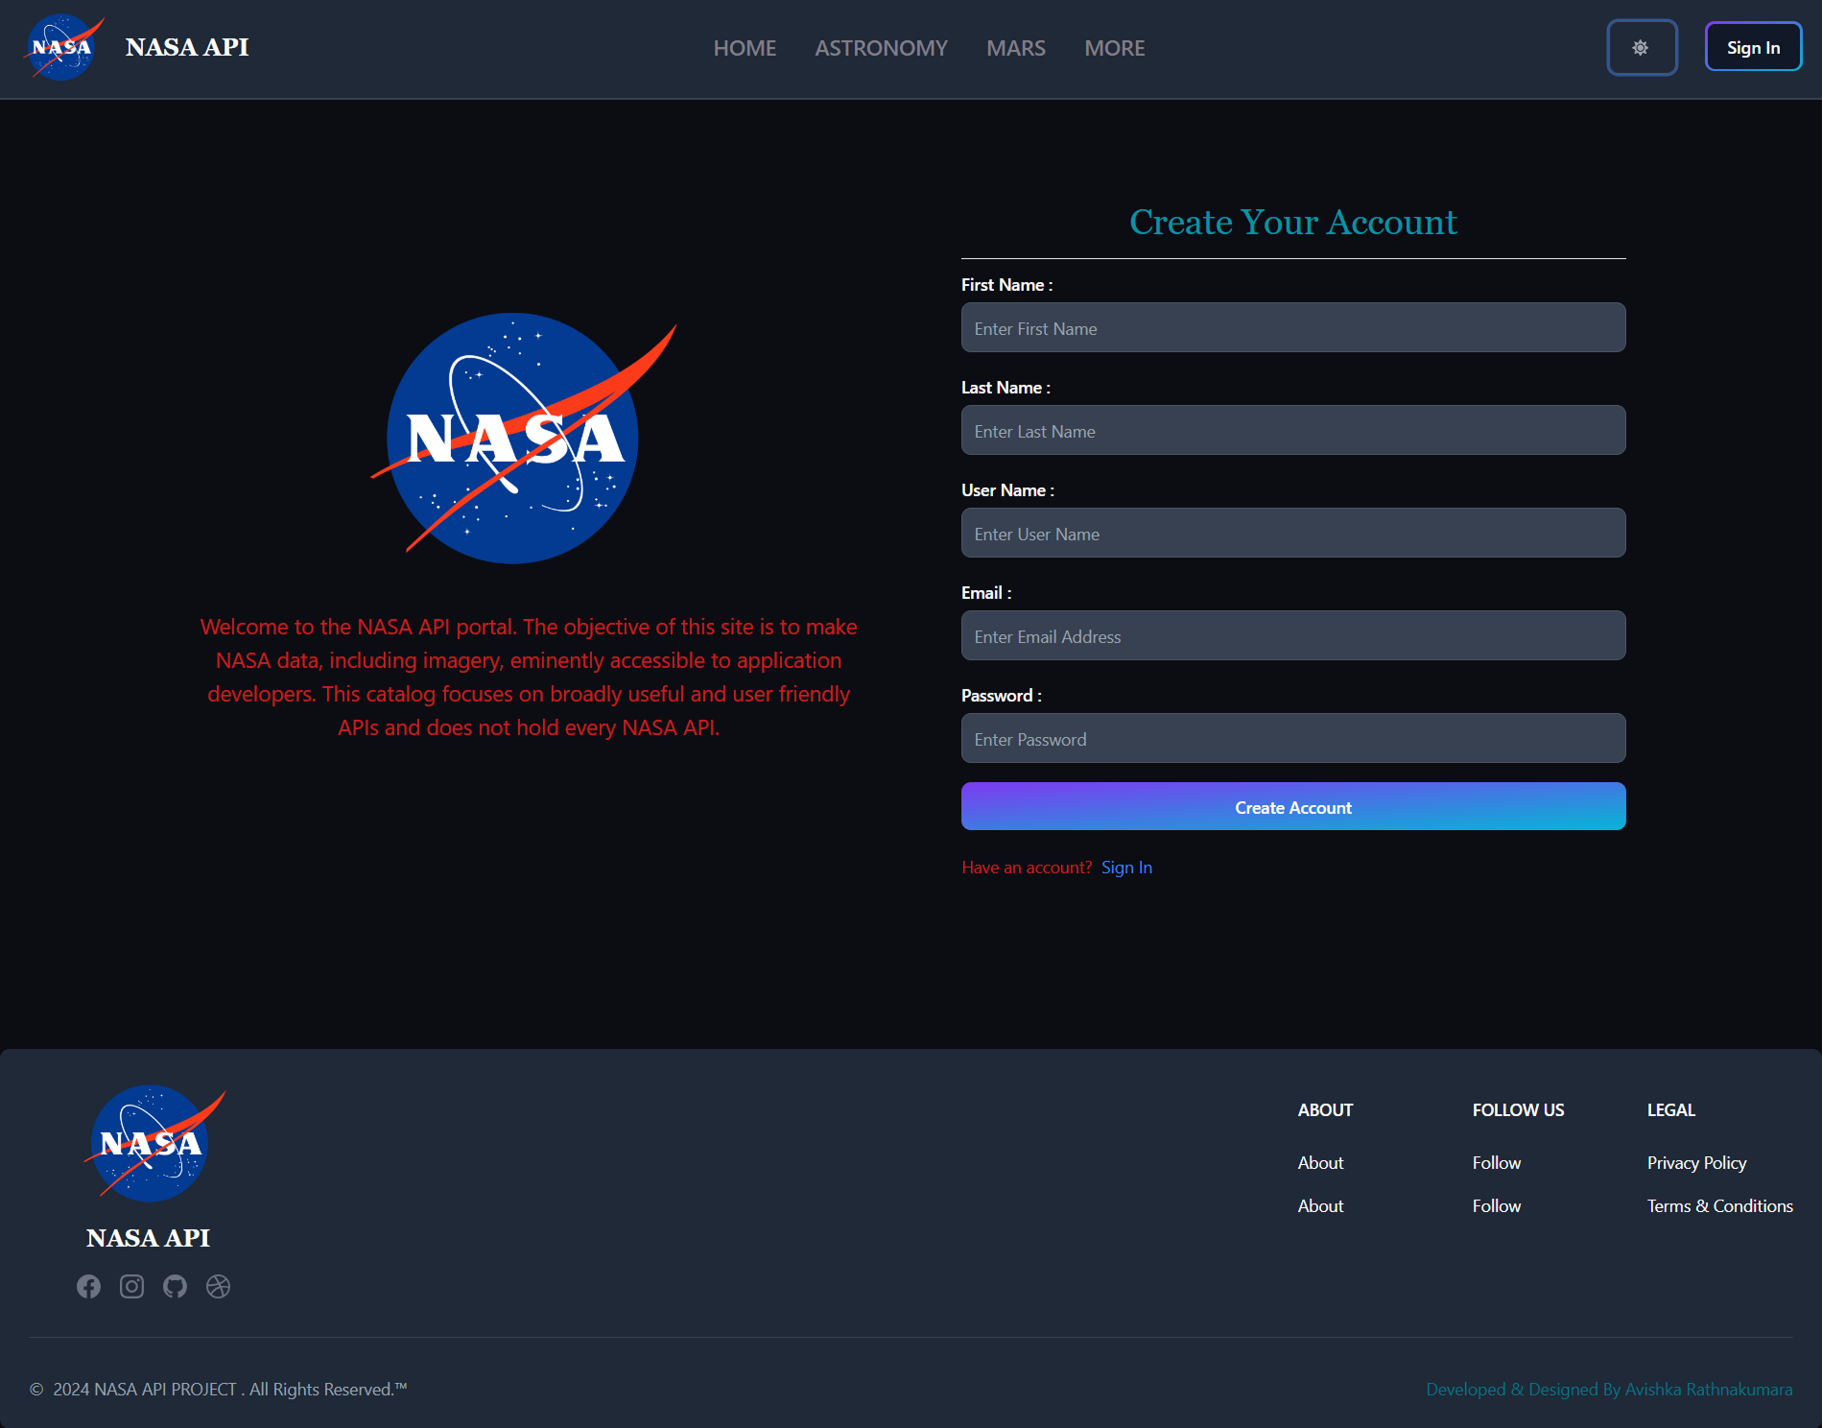The image size is (1822, 1428).
Task: Open the Privacy Policy link
Action: click(x=1696, y=1162)
